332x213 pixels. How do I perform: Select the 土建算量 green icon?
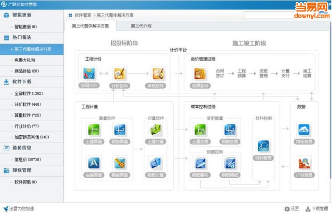pyautogui.click(x=93, y=129)
